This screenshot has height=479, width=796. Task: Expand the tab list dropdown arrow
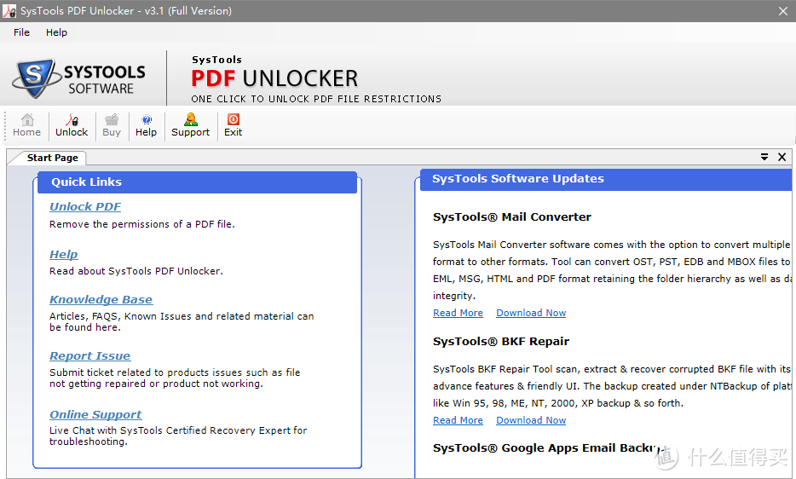coord(764,158)
